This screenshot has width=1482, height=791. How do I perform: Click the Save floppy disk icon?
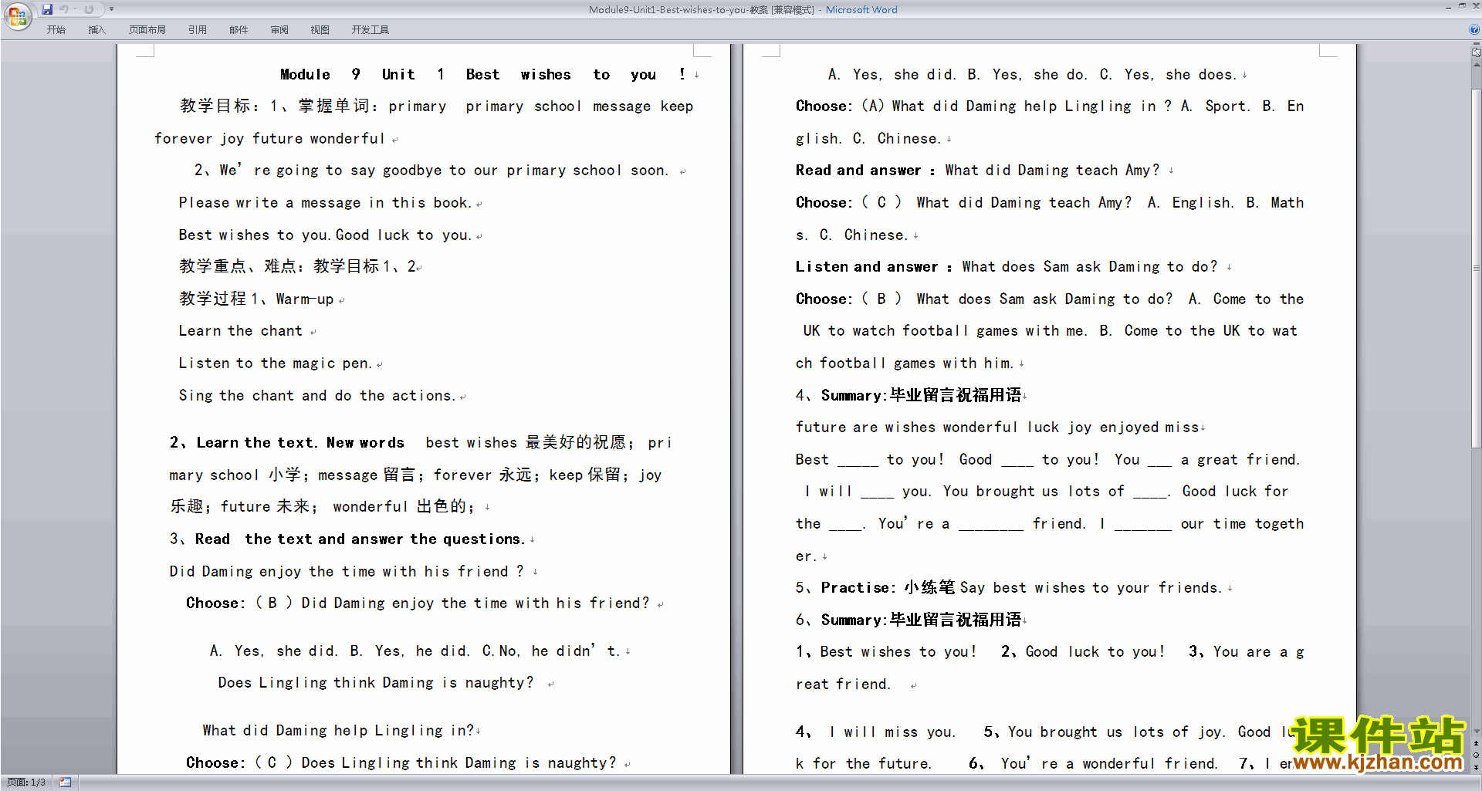tap(47, 9)
